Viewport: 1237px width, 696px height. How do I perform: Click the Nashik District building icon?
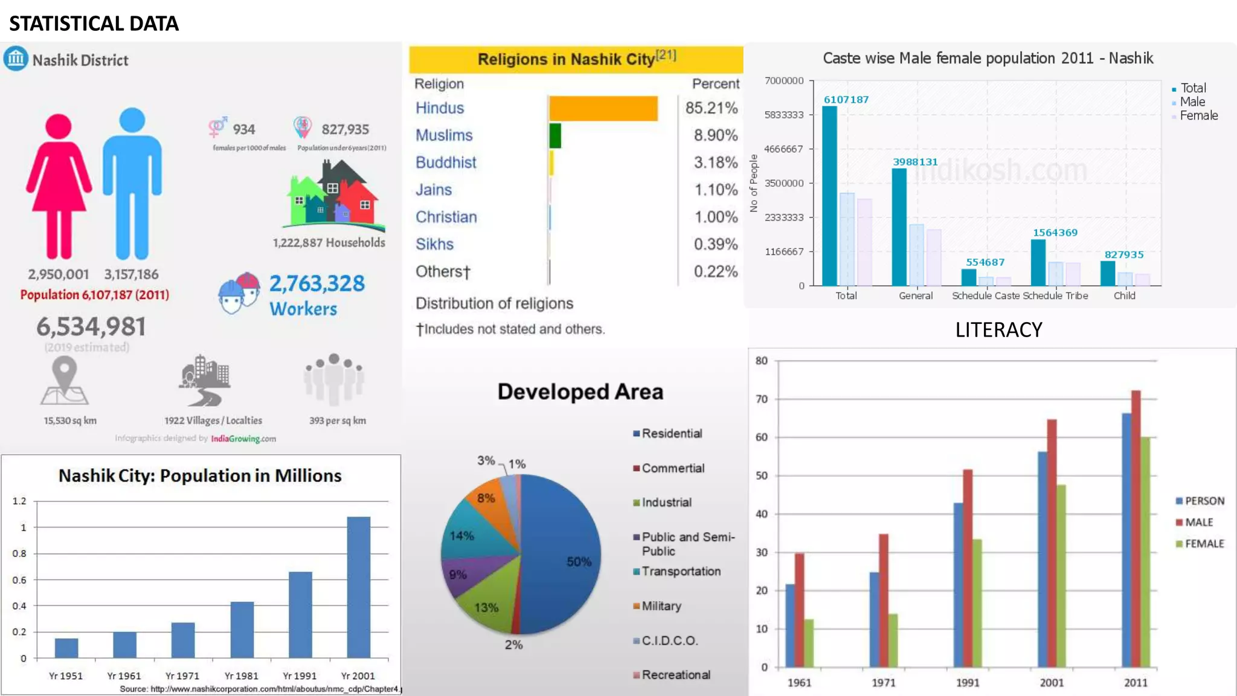click(x=16, y=59)
